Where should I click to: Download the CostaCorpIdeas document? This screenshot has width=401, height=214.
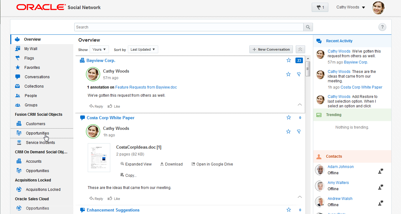coord(171,164)
